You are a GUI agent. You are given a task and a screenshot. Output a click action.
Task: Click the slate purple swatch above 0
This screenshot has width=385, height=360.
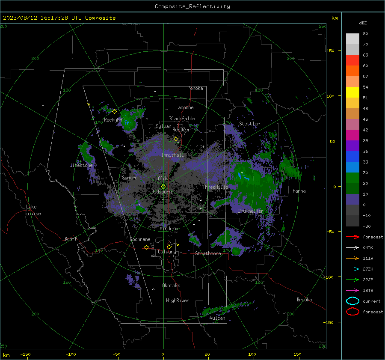point(352,199)
